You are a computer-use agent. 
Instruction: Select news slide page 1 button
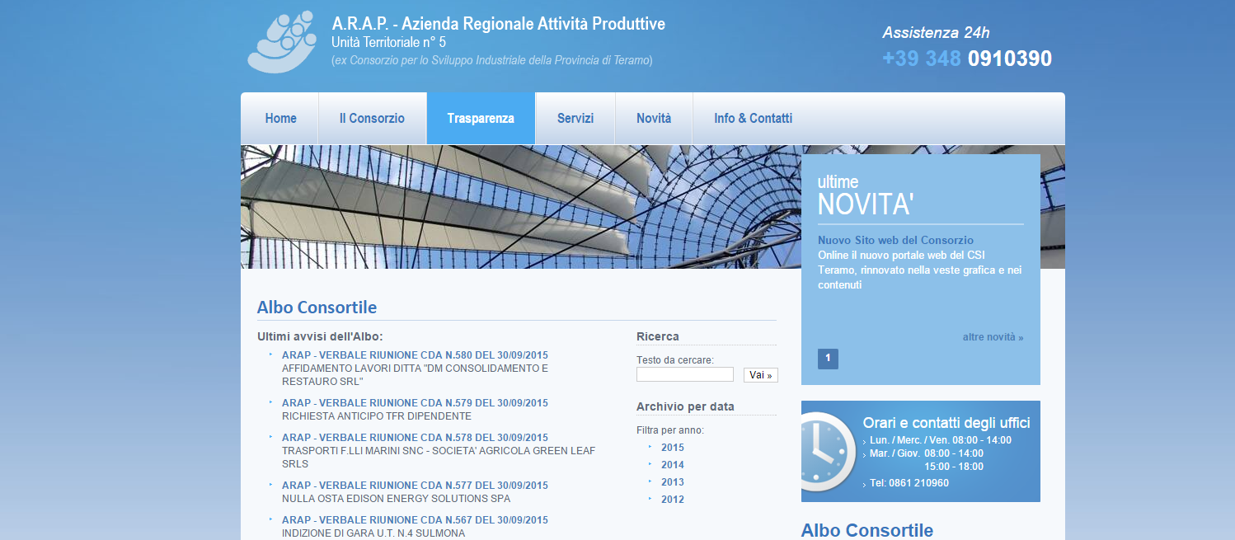(828, 359)
